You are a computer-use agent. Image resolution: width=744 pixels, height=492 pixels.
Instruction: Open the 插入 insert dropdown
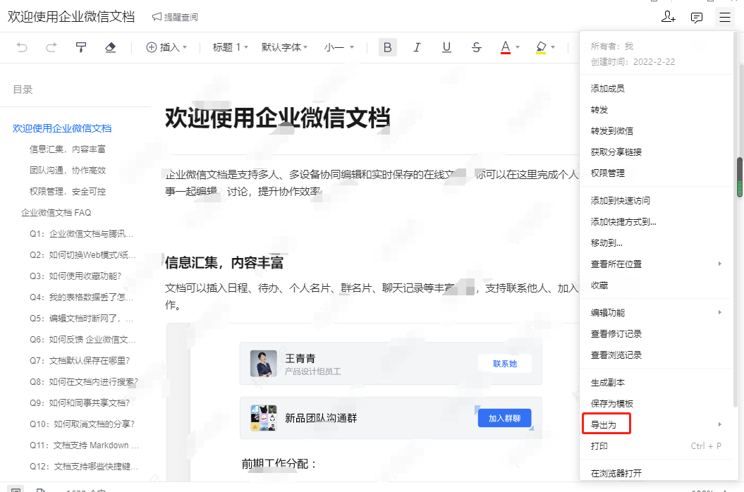166,47
